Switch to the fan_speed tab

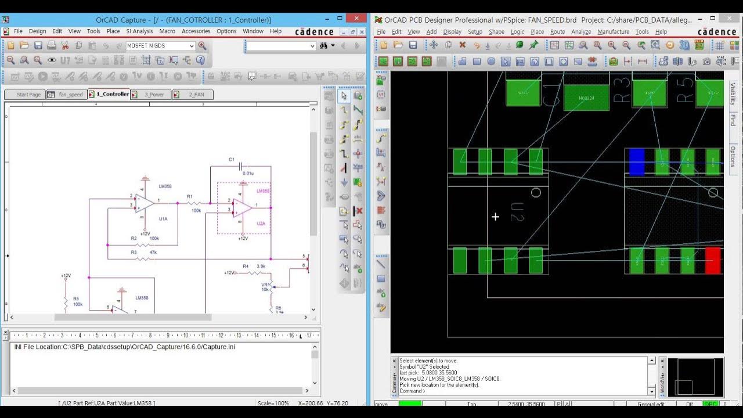[x=66, y=94]
